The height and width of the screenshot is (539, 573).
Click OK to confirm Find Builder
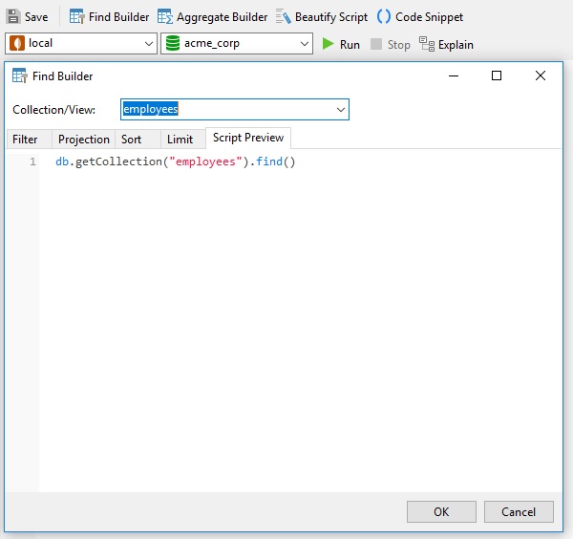(441, 511)
